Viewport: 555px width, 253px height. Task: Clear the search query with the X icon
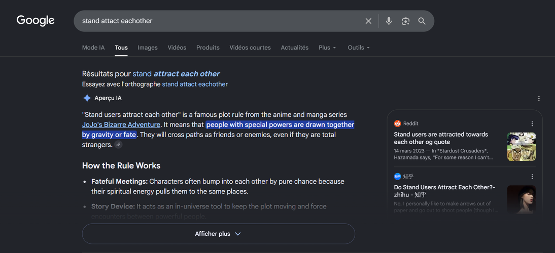click(368, 21)
